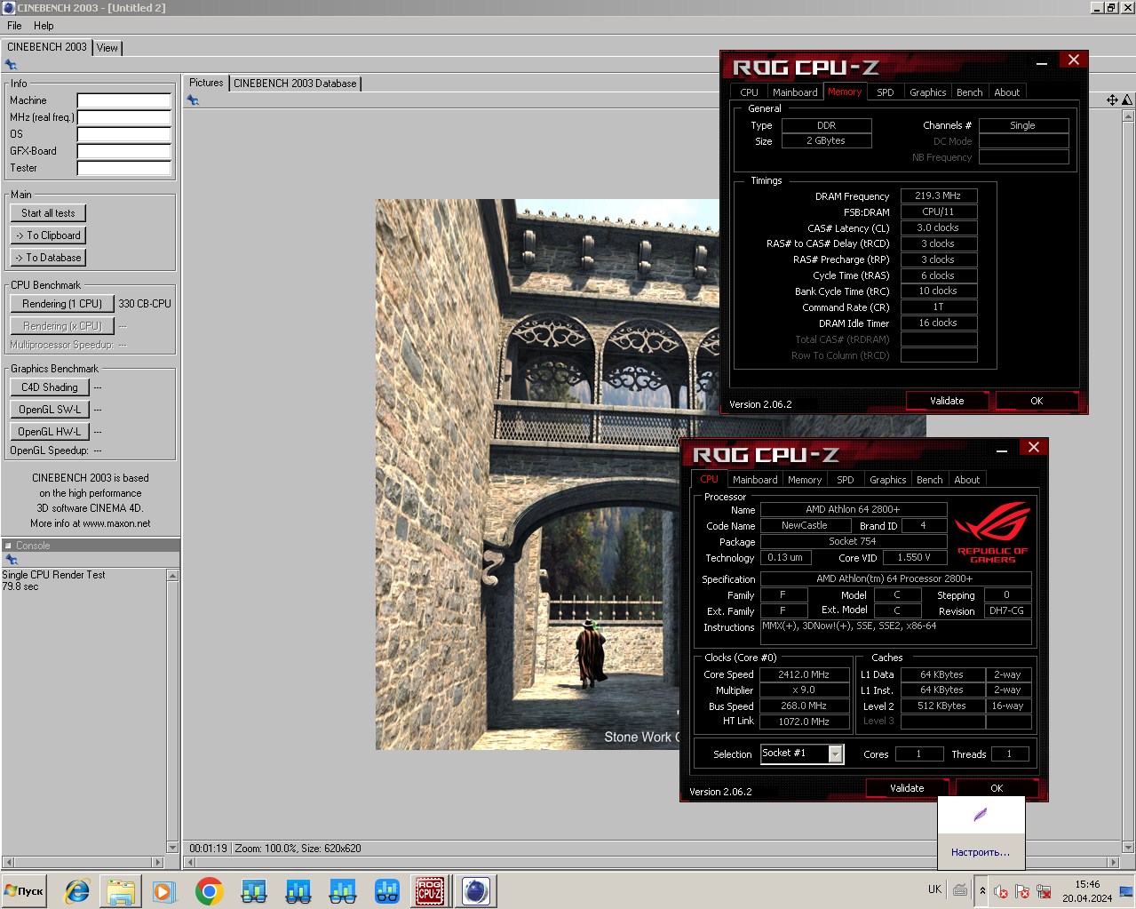Click Validate in the Memory CPU-Z window
This screenshot has height=909, width=1136.
tap(947, 401)
